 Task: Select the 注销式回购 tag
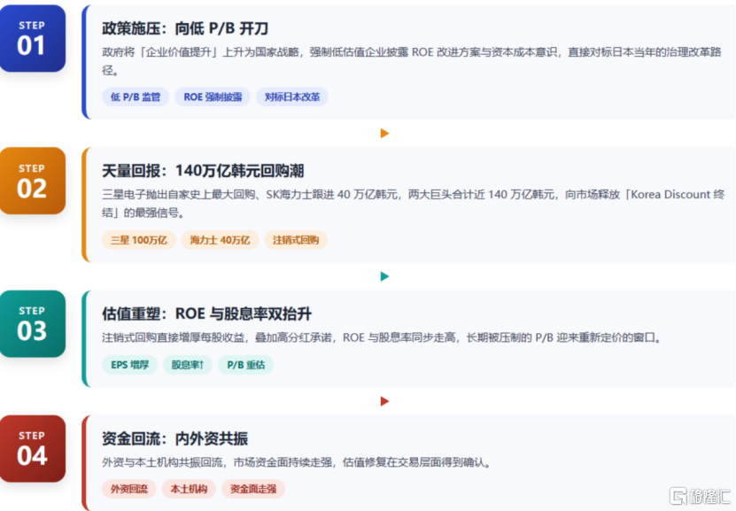pyautogui.click(x=296, y=240)
